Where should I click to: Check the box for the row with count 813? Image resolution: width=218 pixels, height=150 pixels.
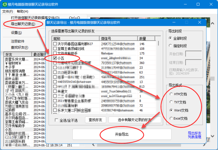pos(55,86)
